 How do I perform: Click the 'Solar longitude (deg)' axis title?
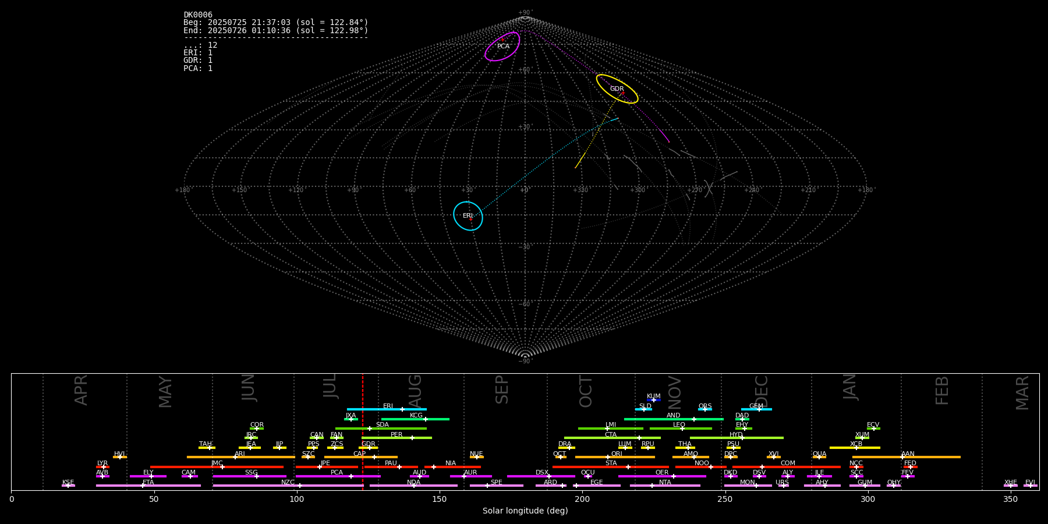525,511
